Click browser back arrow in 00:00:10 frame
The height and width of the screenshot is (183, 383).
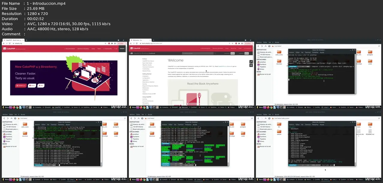[x=3, y=43]
